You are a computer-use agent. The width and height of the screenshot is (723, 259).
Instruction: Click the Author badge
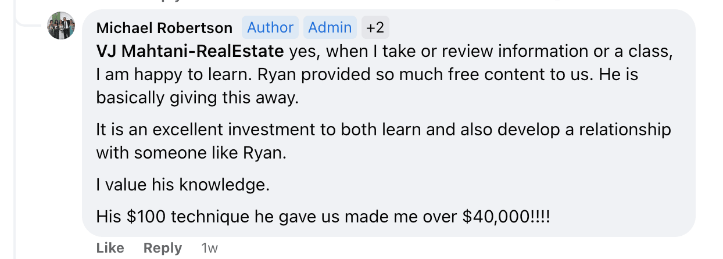click(x=270, y=27)
